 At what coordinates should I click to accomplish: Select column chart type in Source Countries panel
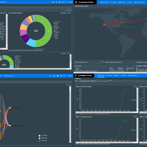(68, 13)
